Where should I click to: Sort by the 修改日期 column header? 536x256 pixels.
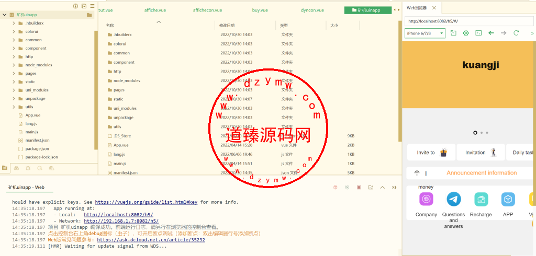227,26
